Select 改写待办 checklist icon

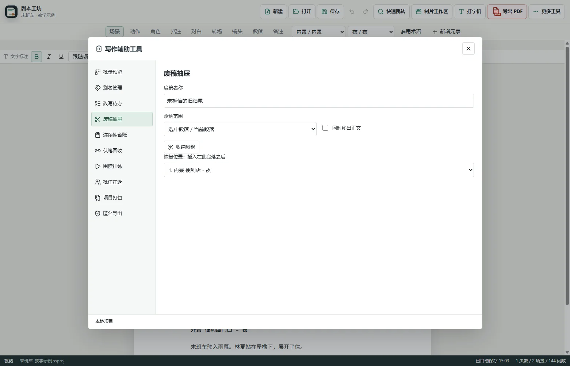[x=97, y=103]
